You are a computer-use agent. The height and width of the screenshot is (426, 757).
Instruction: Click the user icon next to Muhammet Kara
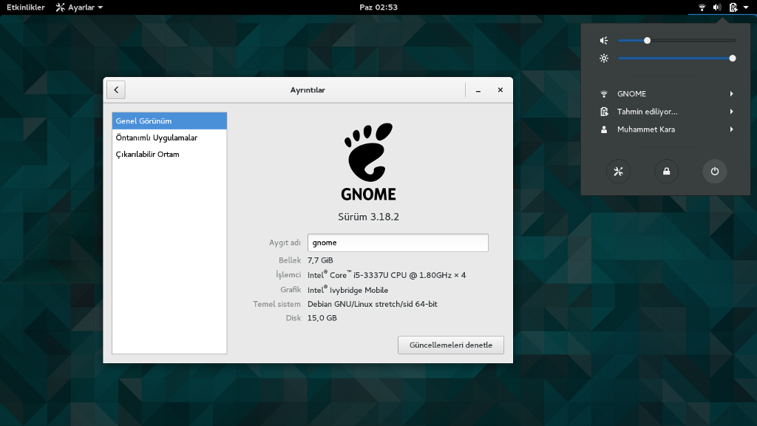coord(604,129)
